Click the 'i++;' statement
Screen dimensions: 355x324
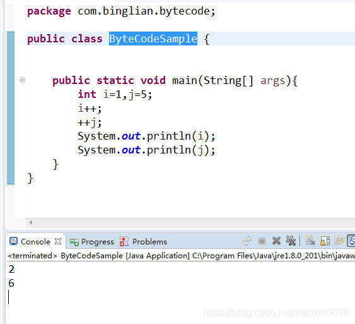(90, 109)
